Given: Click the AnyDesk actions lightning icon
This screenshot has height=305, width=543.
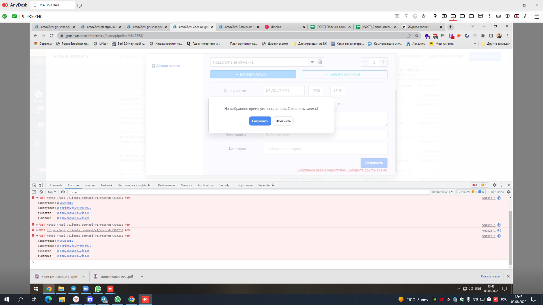Looking at the screenshot, I should tap(490, 16).
